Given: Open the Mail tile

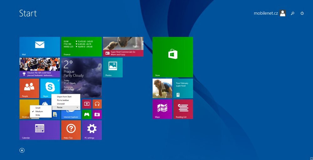Looking at the screenshot, I should [x=40, y=47].
